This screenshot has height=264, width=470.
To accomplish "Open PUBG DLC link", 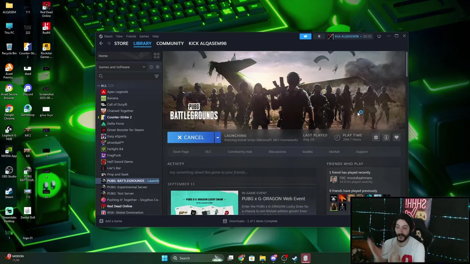I will (x=208, y=152).
